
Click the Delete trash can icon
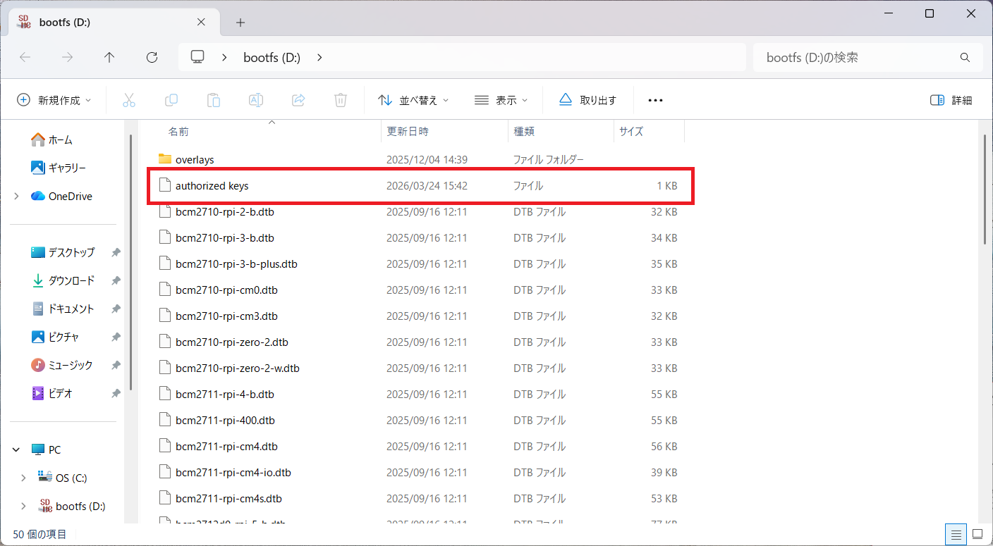tap(341, 100)
